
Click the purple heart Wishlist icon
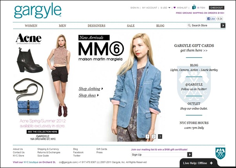174,7
